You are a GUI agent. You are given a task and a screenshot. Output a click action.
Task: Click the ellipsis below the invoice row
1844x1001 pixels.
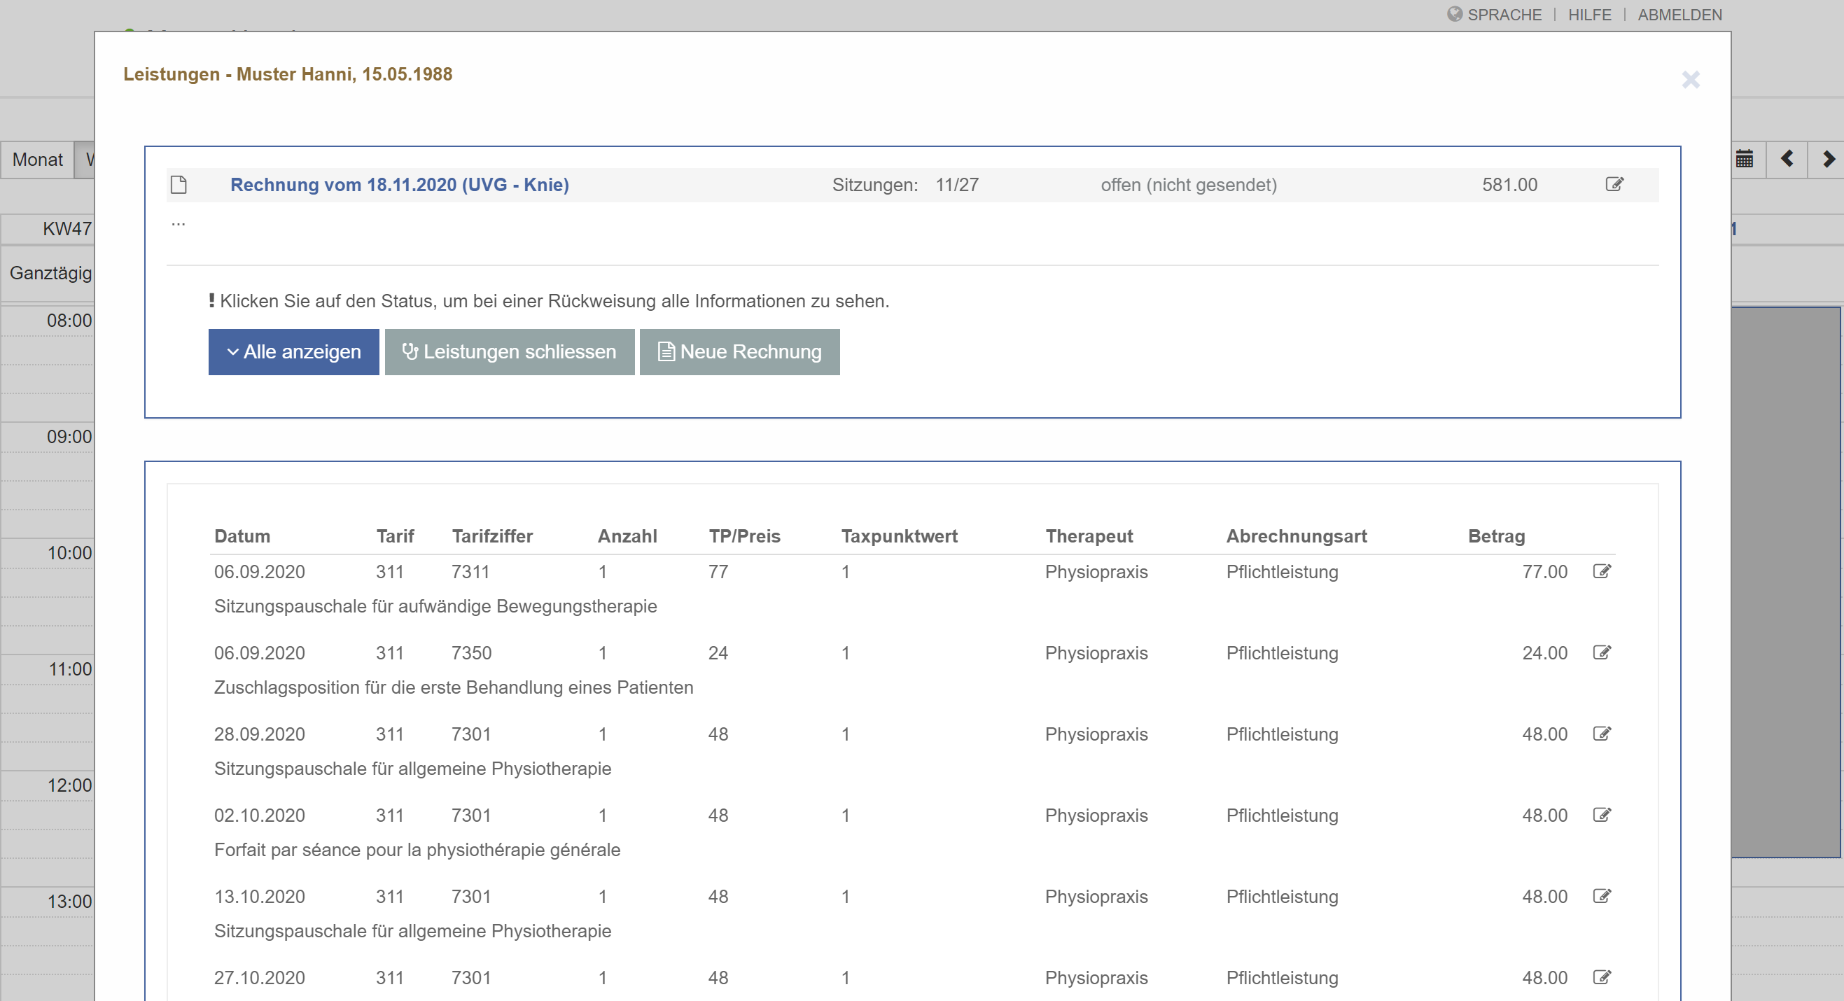pyautogui.click(x=179, y=223)
